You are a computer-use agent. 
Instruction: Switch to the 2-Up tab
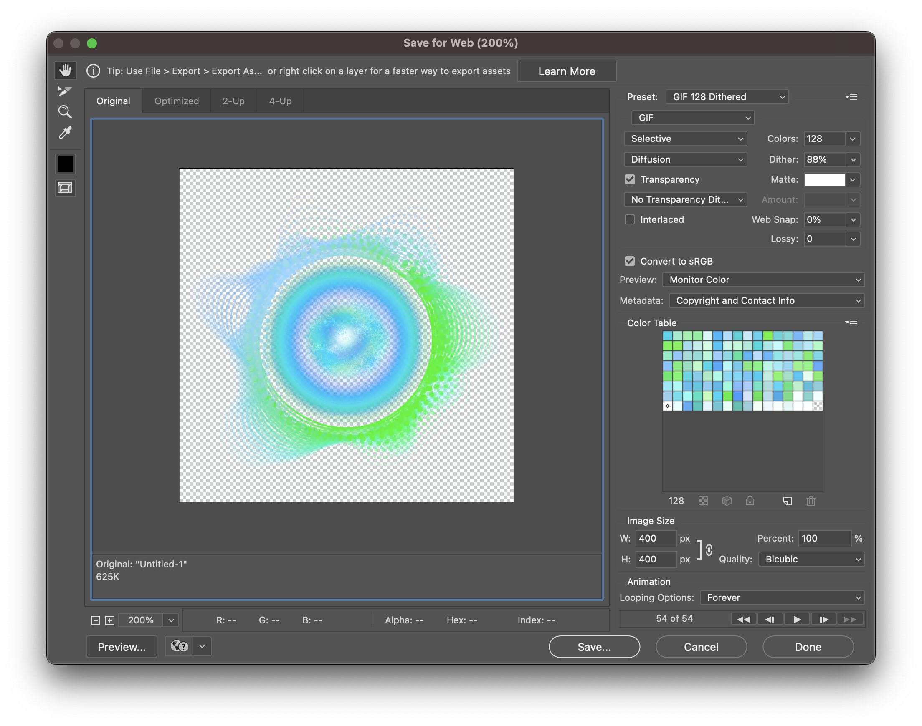tap(233, 101)
